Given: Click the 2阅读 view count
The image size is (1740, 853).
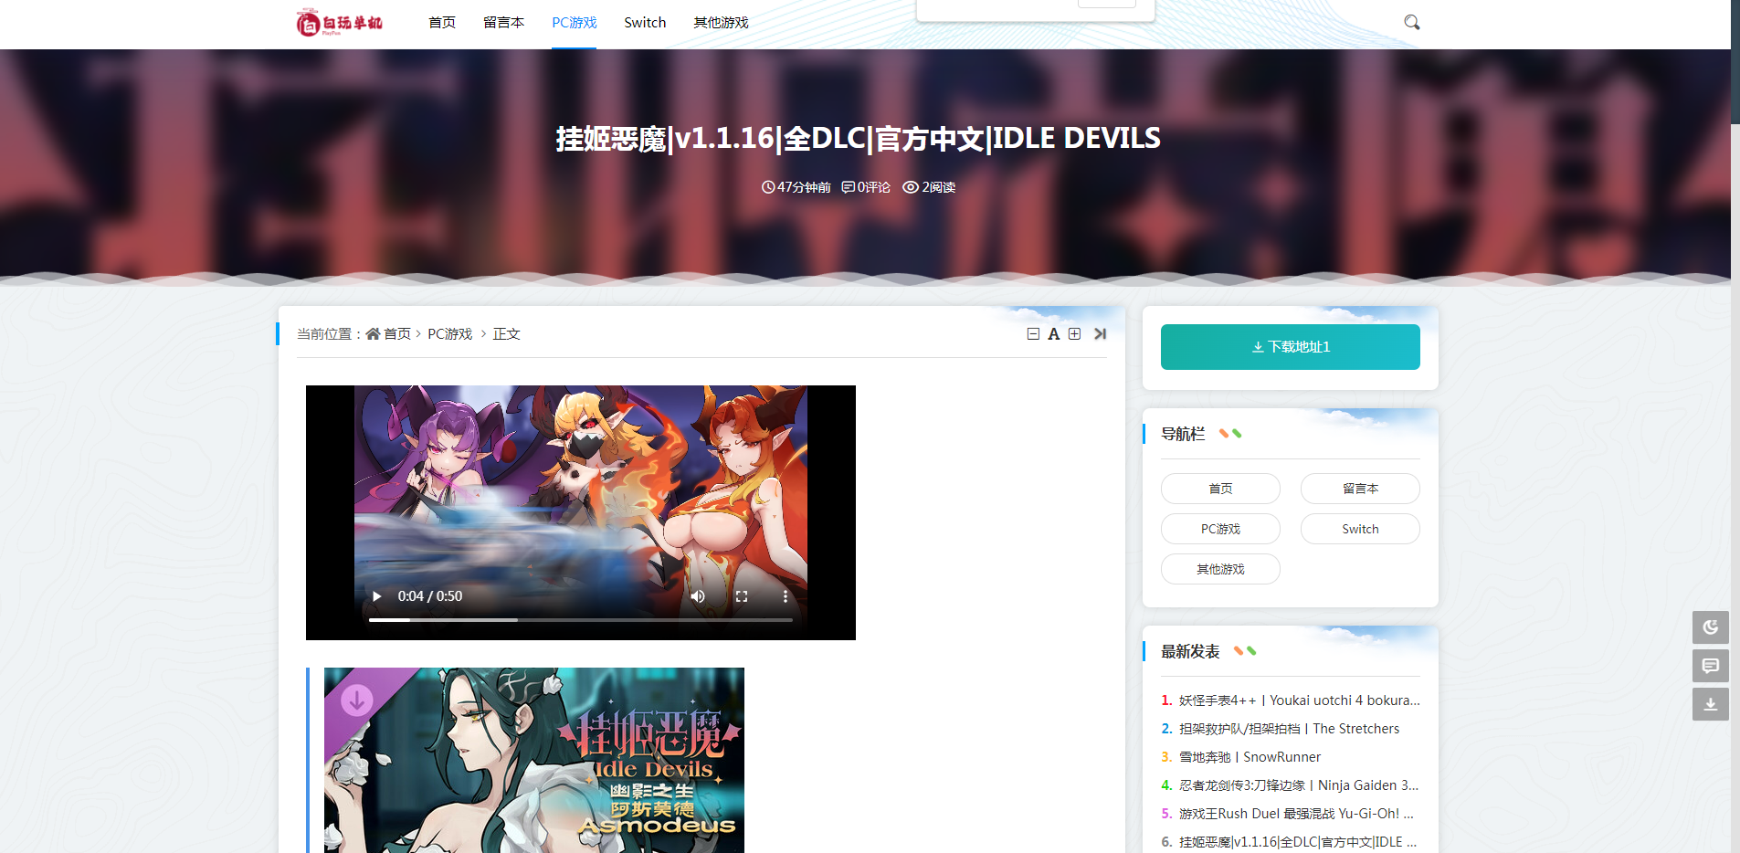Looking at the screenshot, I should coord(929,187).
